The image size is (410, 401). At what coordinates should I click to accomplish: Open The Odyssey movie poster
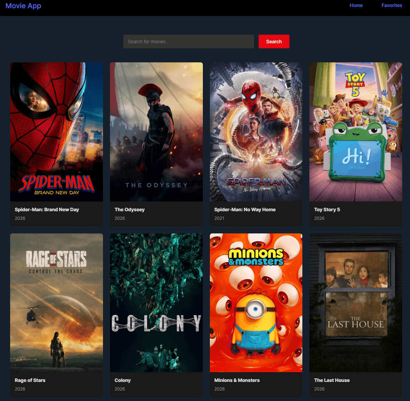tap(156, 132)
